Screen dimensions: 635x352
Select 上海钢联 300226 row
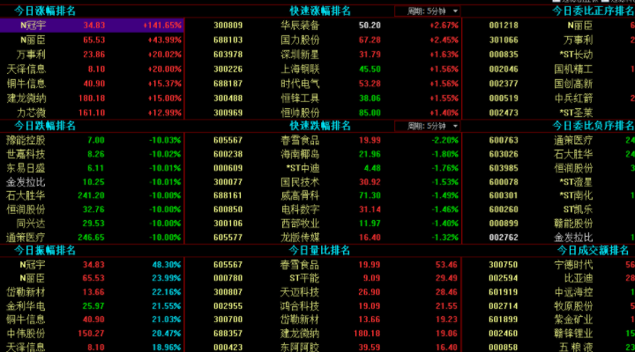(323, 70)
